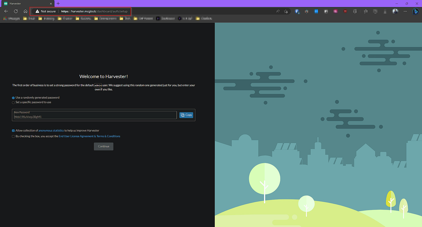Uncheck Allow collection of anonymous statistics
The width and height of the screenshot is (422, 227).
[x=13, y=130]
